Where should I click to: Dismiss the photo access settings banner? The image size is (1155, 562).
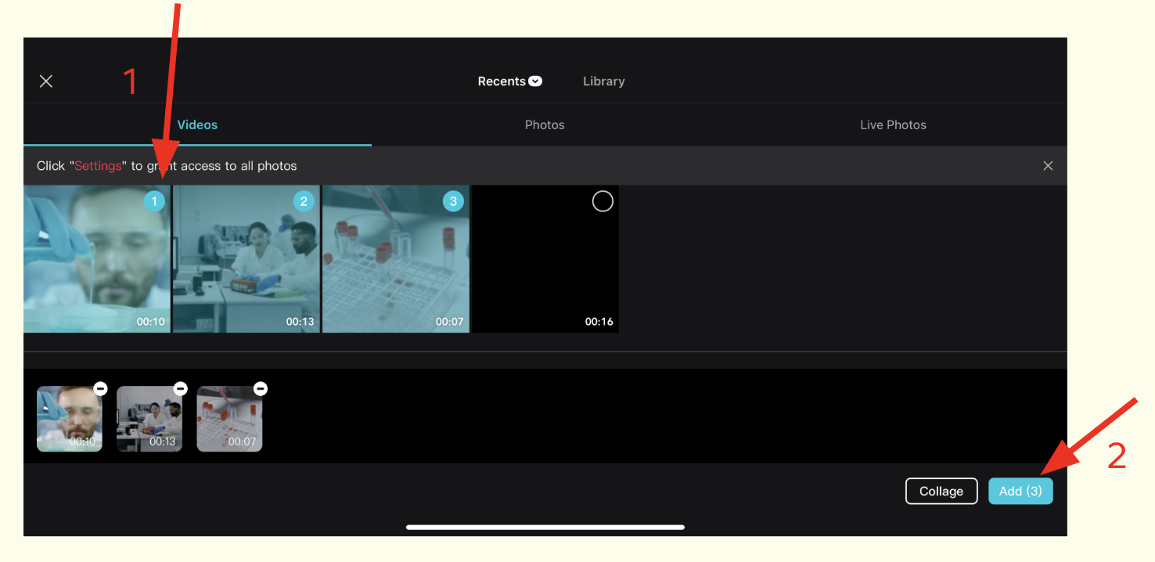pos(1048,166)
